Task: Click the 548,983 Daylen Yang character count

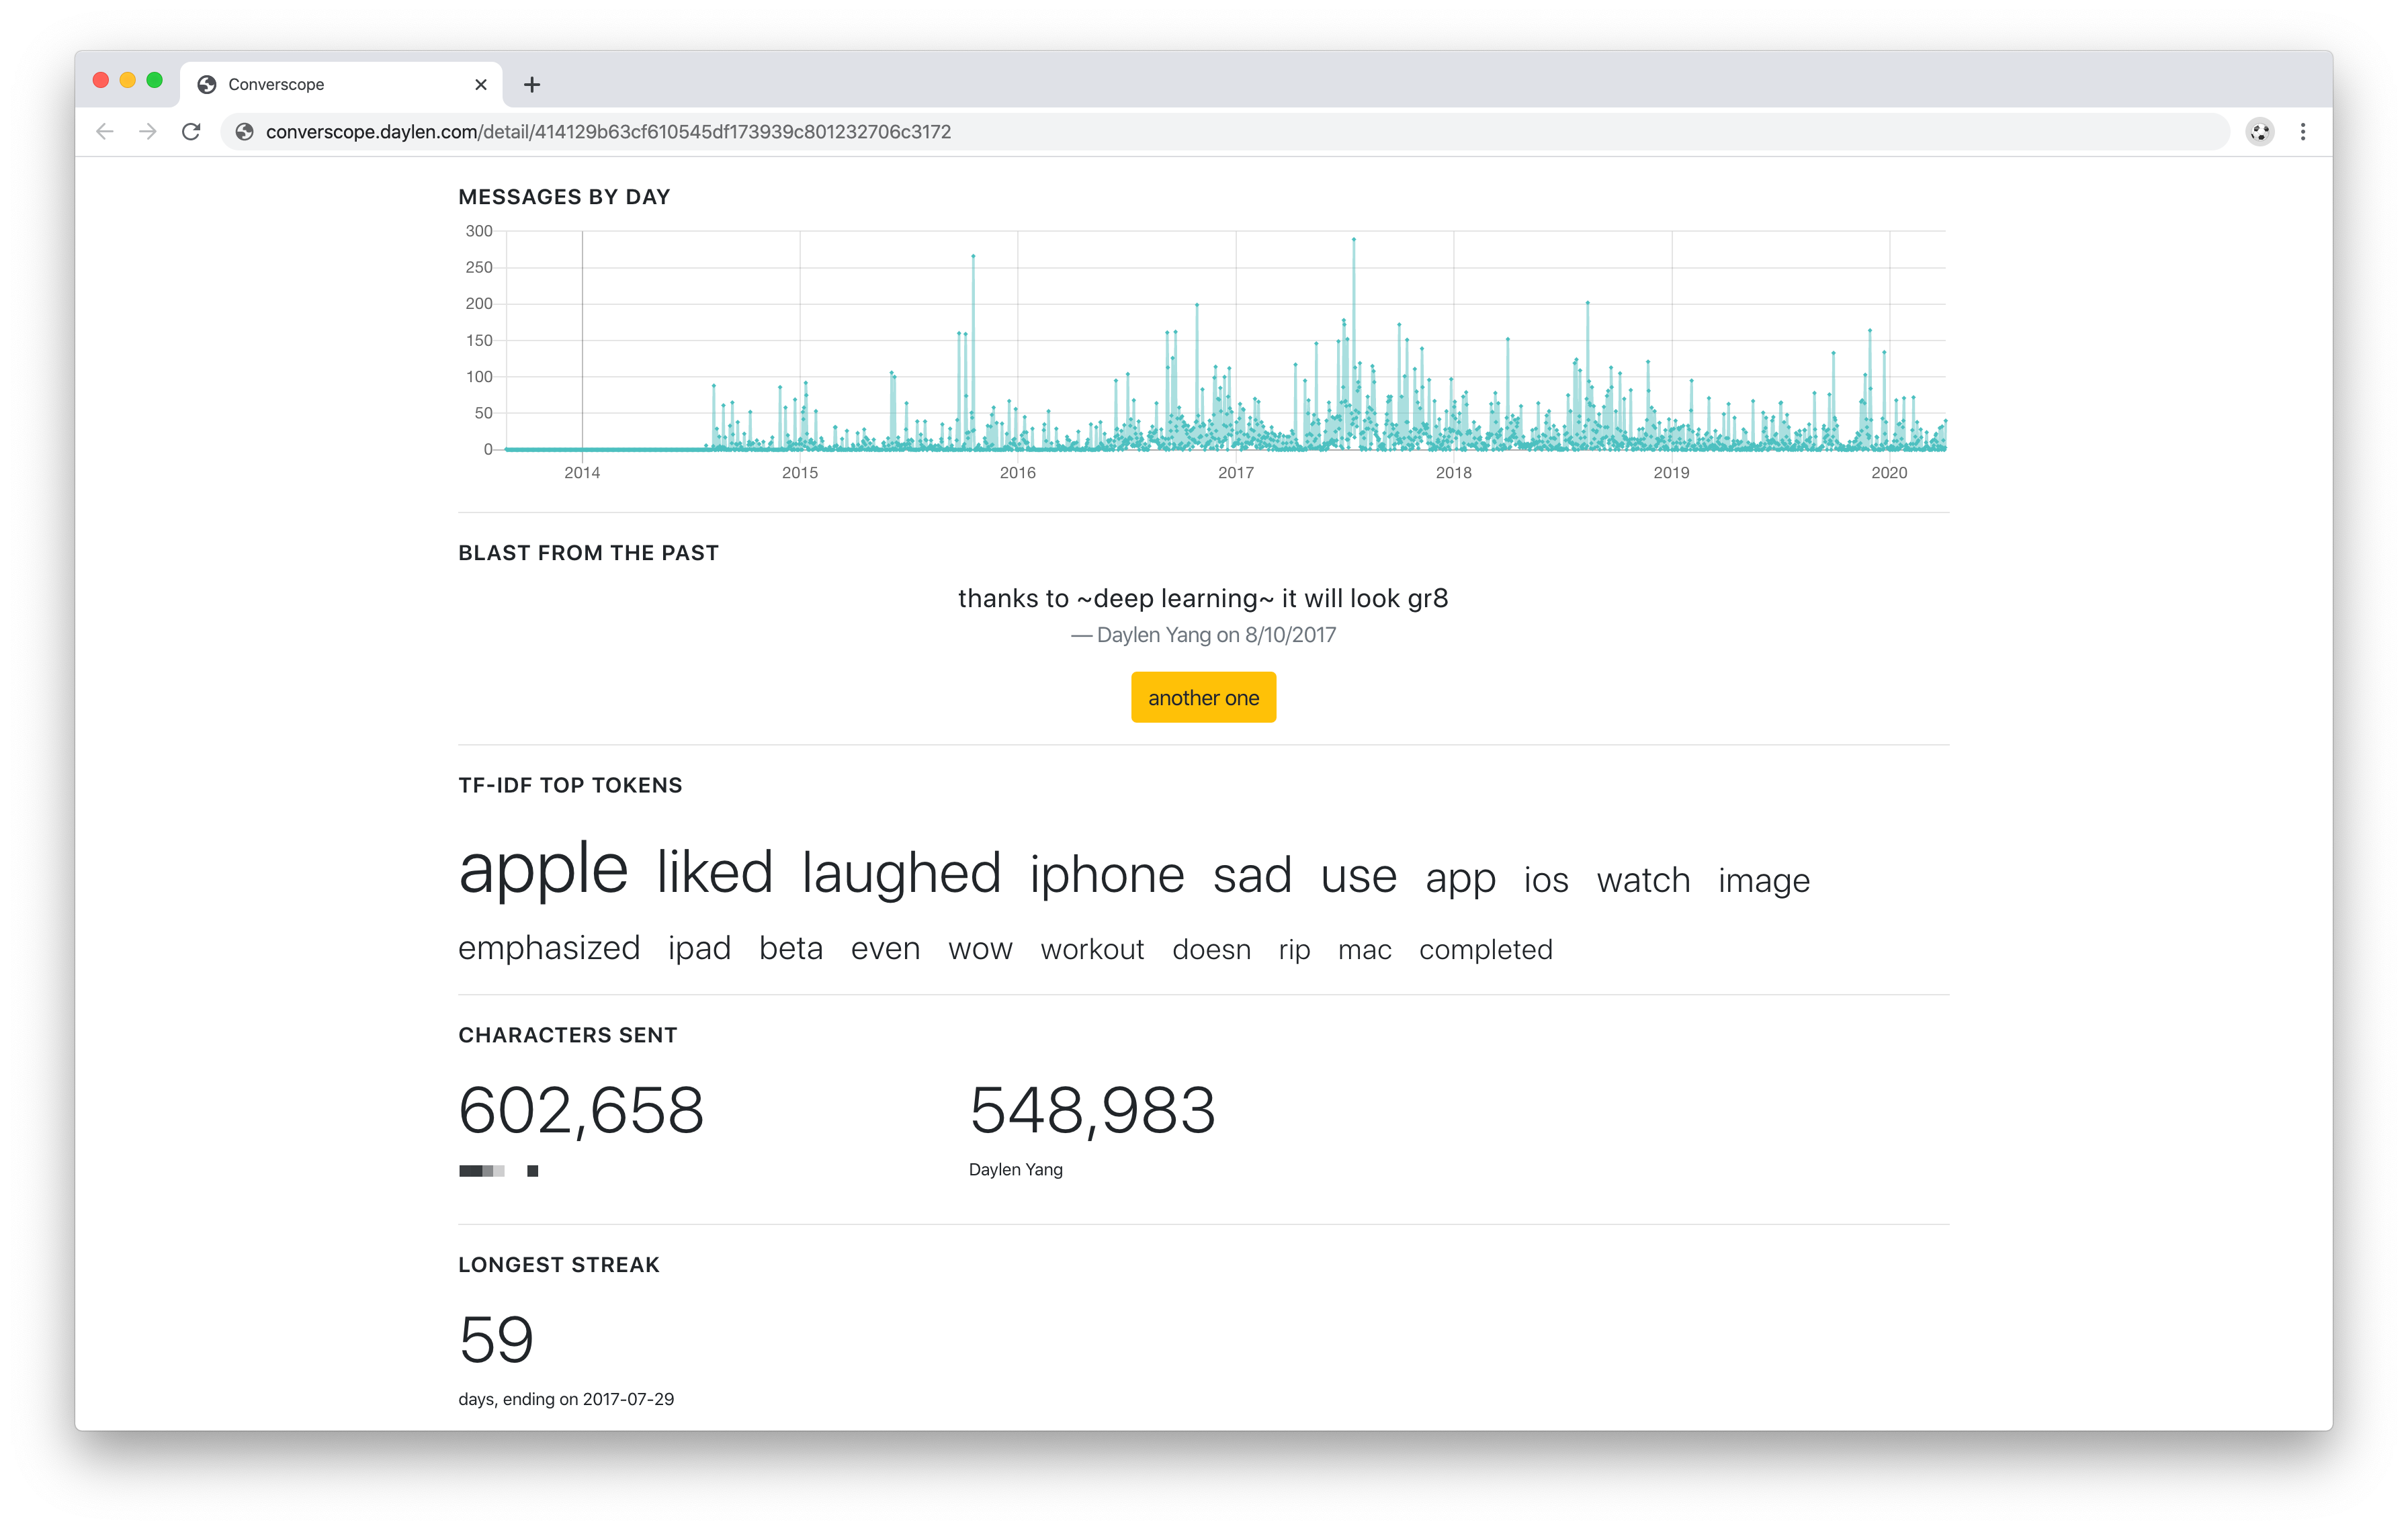Action: tap(1092, 1110)
